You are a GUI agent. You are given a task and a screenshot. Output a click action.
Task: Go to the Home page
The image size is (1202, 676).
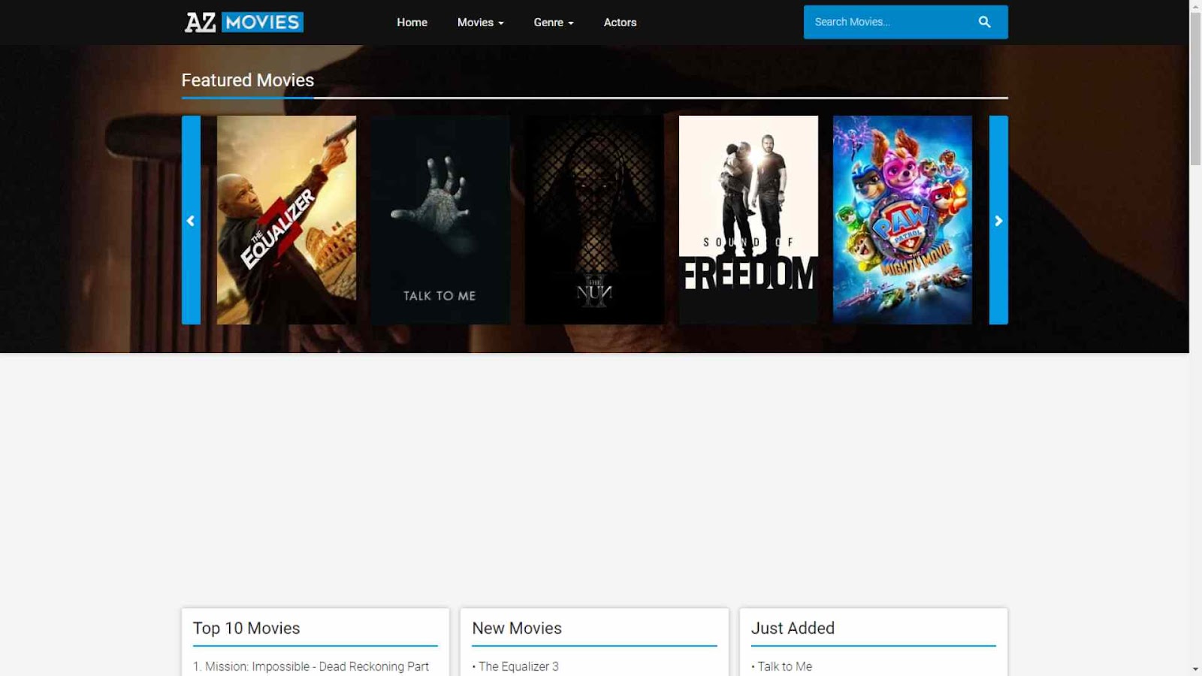pos(412,23)
